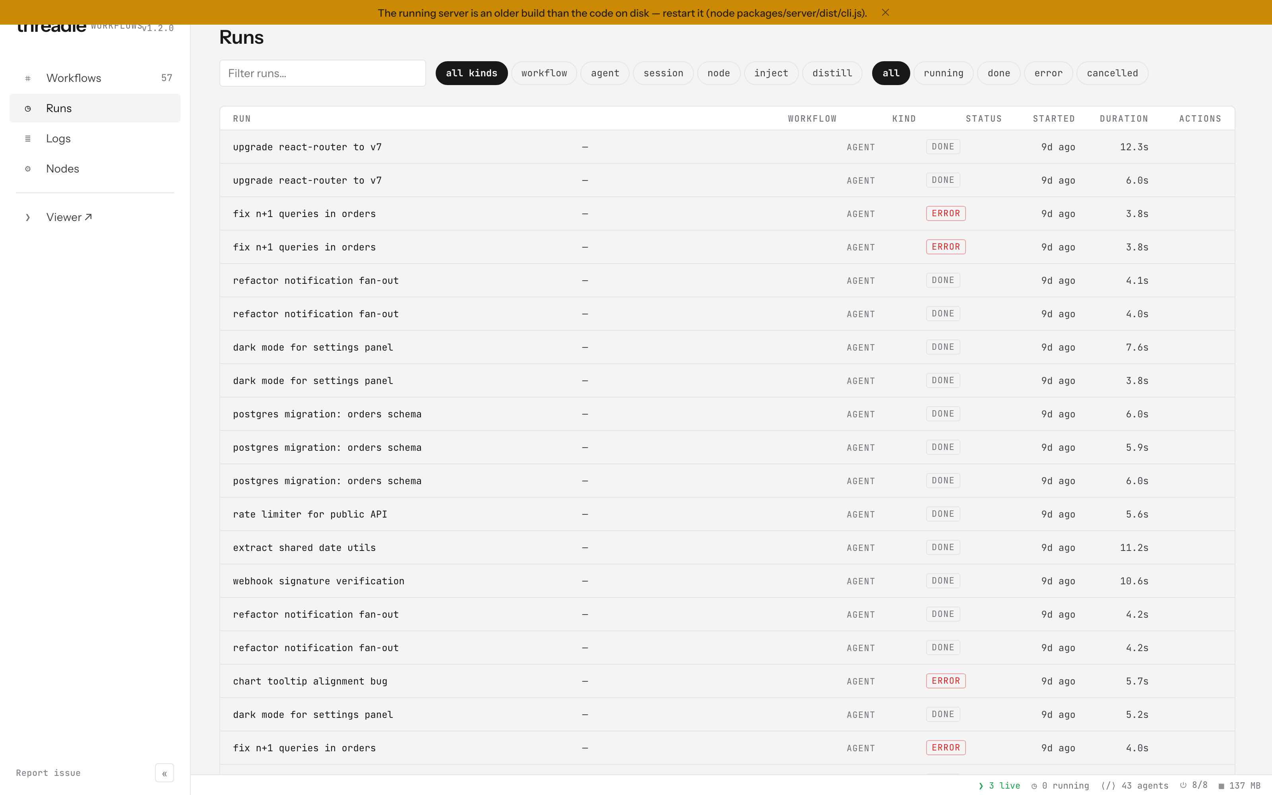This screenshot has height=795, width=1272.
Task: Click the 137 MB memory indicator
Action: click(1239, 785)
